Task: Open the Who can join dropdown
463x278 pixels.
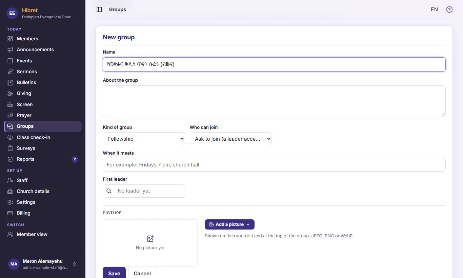Action: click(x=230, y=139)
